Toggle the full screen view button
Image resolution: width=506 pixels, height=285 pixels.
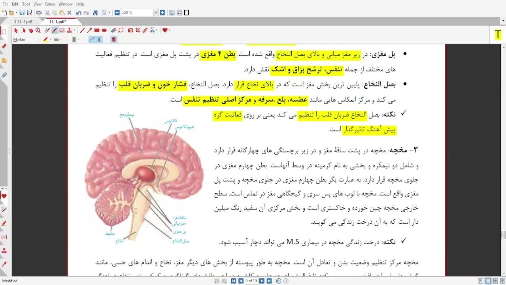click(x=187, y=13)
